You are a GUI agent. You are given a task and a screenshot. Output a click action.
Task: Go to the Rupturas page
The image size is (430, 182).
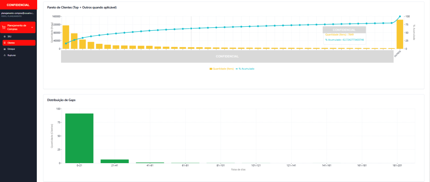coord(11,55)
